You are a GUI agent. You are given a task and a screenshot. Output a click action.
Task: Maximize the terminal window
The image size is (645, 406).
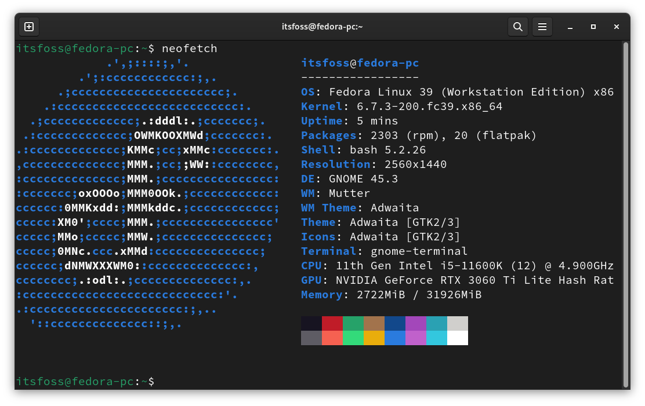[x=593, y=27]
